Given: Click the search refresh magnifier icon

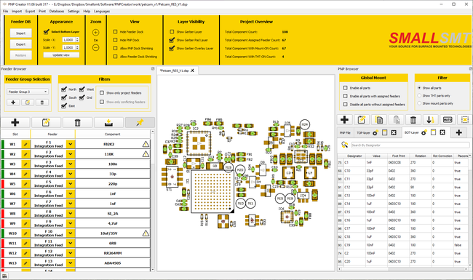Looking at the screenshot, I should [344, 145].
